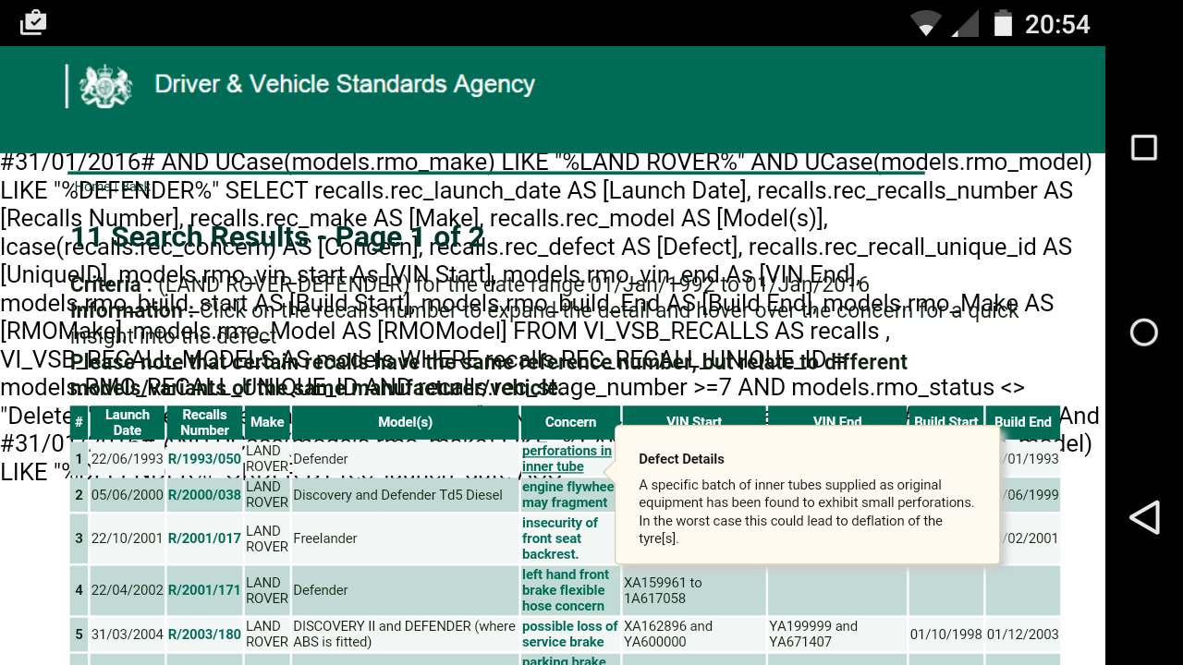
Task: Click the Recalls Number column header
Action: pos(204,423)
